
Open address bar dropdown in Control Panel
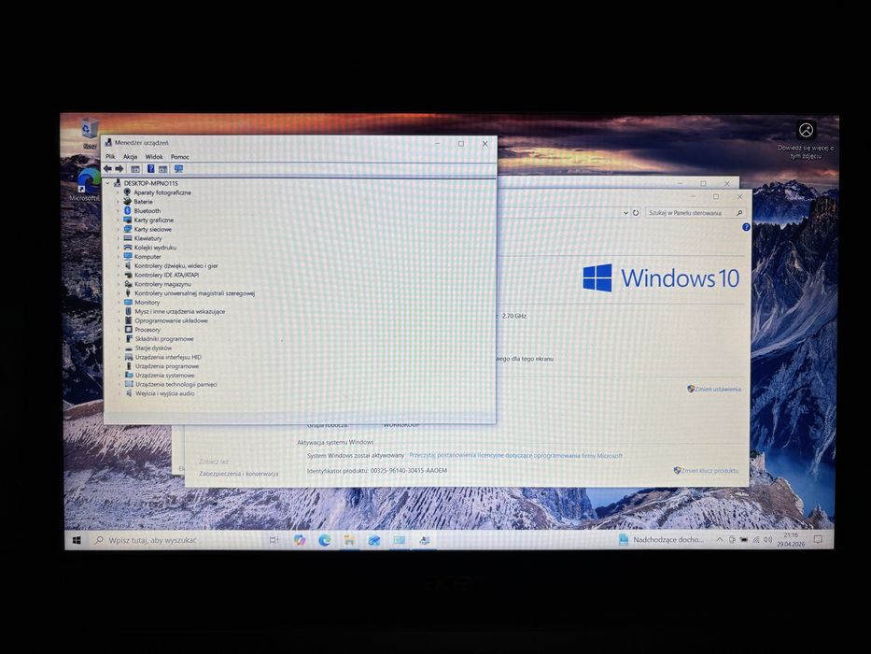coord(625,212)
